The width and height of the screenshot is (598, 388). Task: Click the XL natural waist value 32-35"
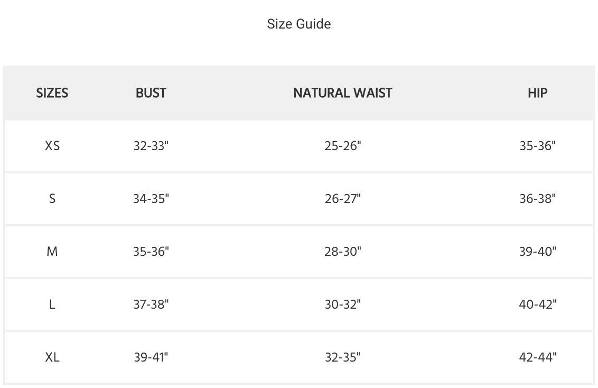(342, 357)
